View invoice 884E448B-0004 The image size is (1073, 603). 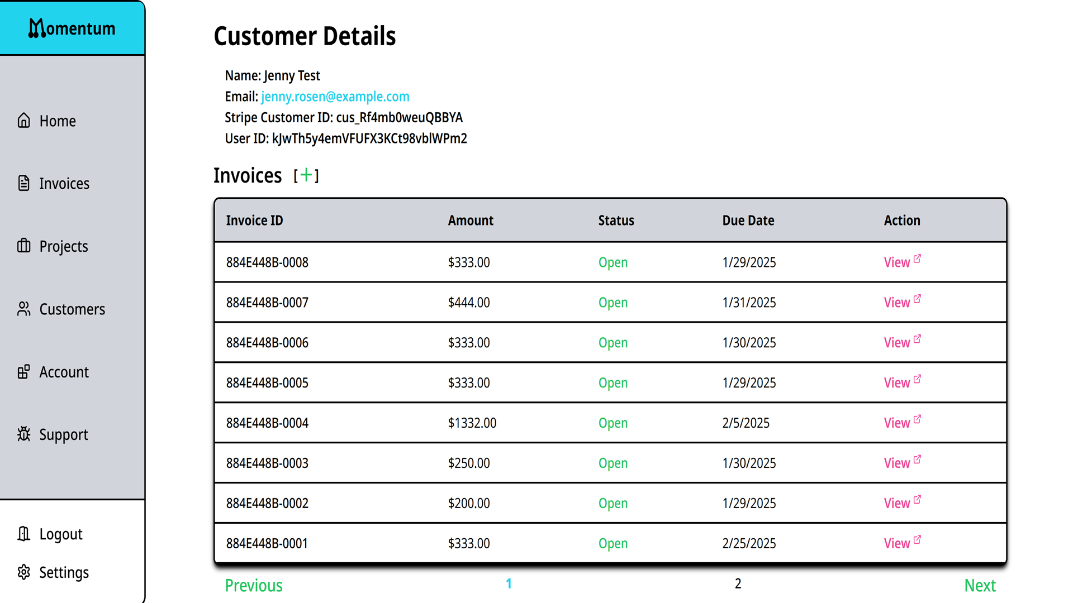(x=896, y=423)
